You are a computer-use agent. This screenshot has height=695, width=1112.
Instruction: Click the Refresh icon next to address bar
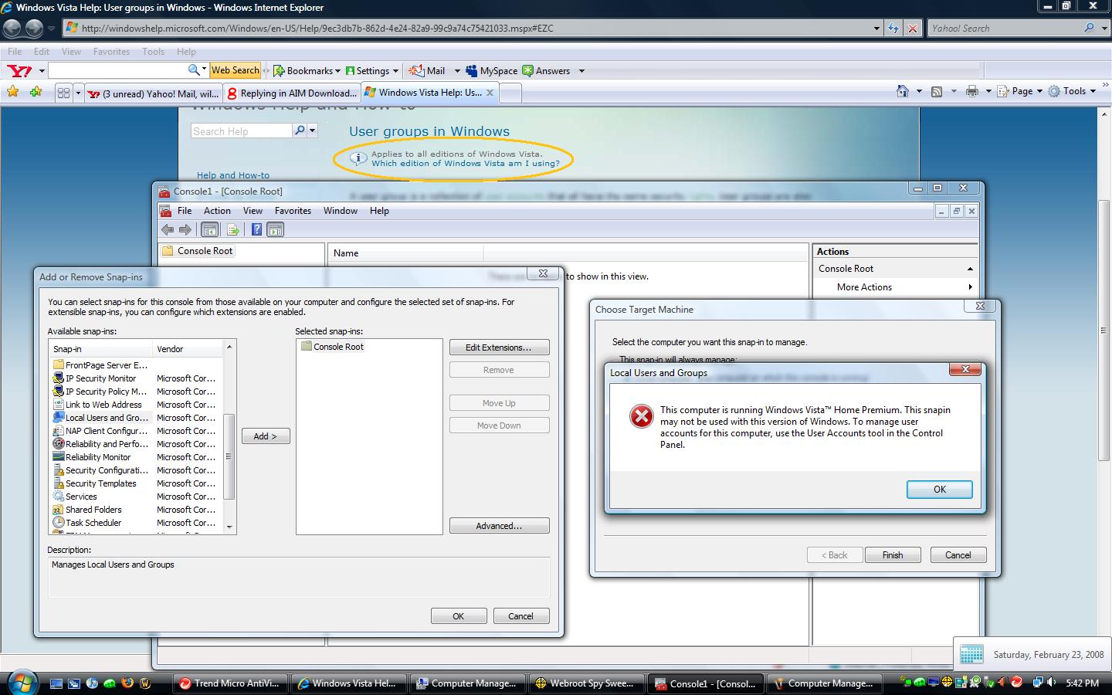coord(893,29)
